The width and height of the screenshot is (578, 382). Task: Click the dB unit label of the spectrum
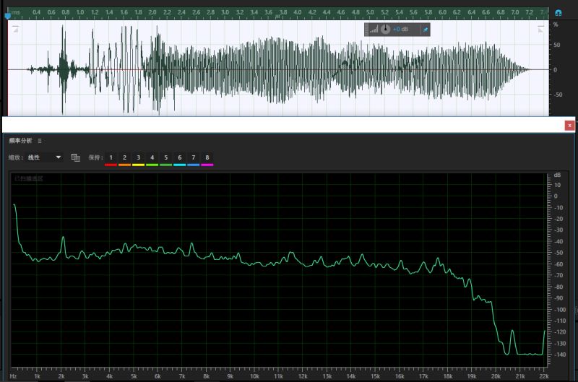557,175
